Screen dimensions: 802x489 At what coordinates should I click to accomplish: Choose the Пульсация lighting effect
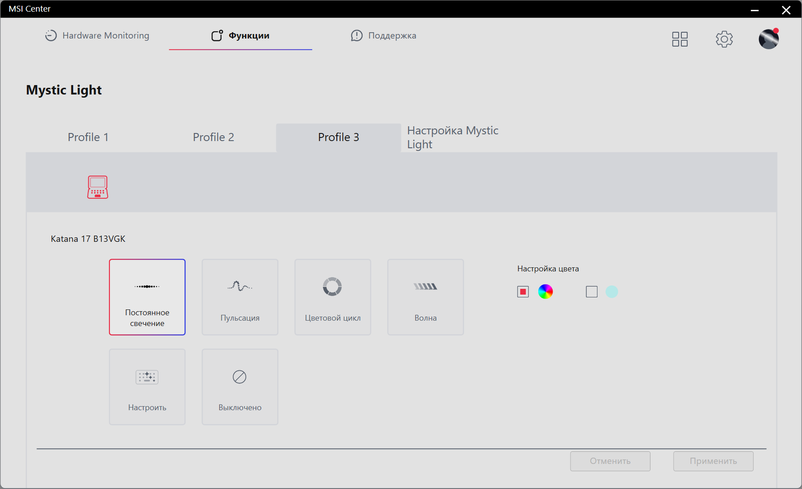click(x=240, y=297)
